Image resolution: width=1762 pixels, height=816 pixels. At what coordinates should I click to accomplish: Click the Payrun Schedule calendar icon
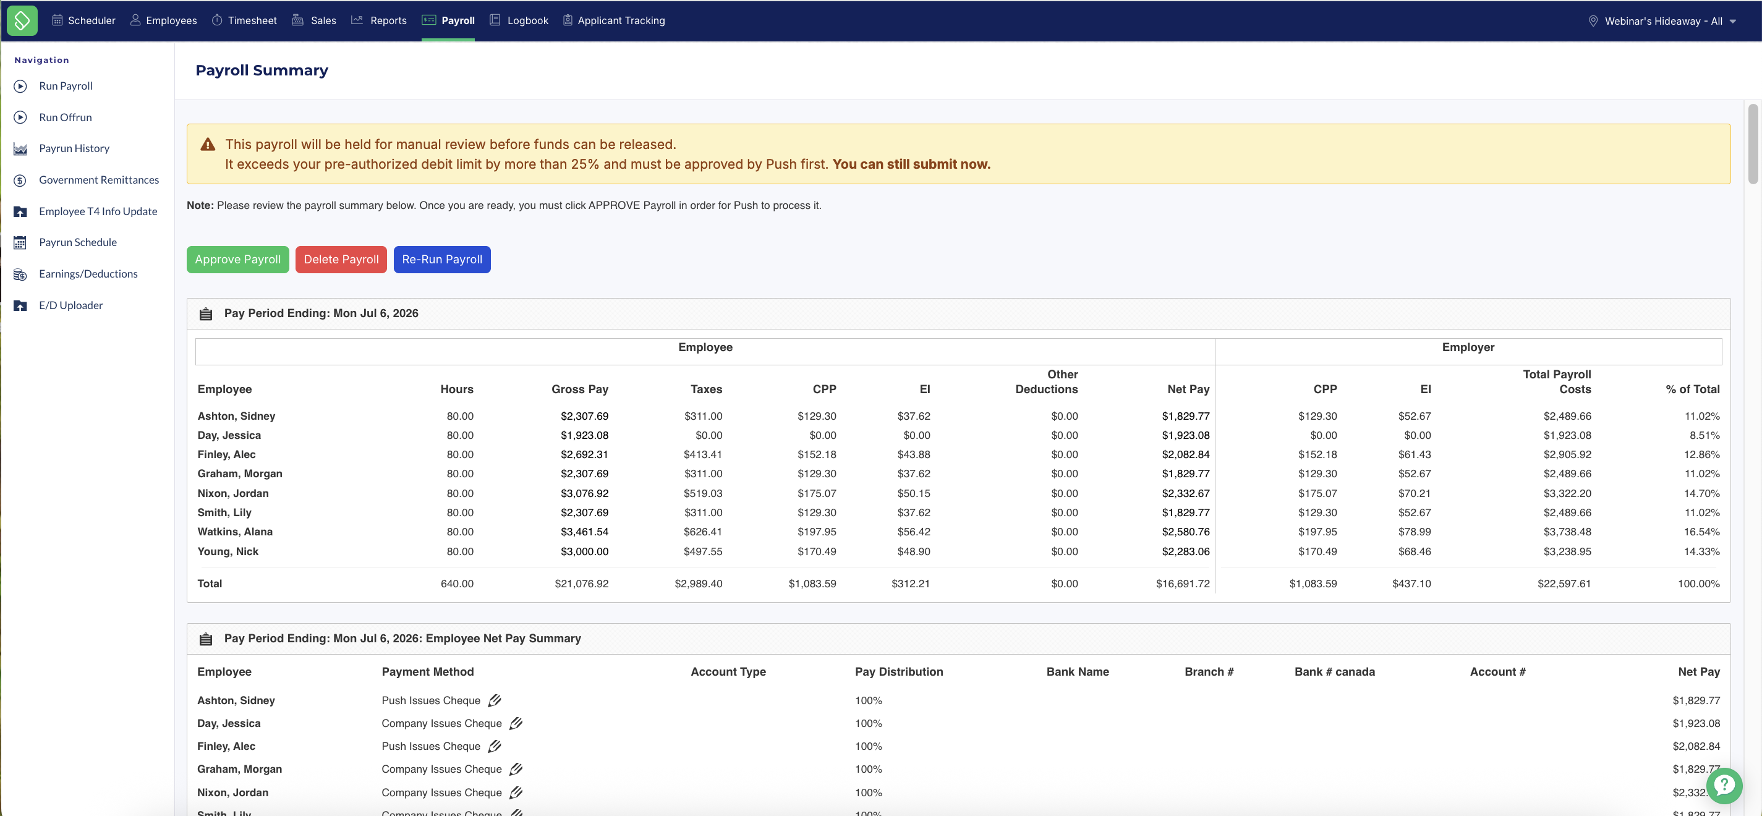pyautogui.click(x=20, y=243)
